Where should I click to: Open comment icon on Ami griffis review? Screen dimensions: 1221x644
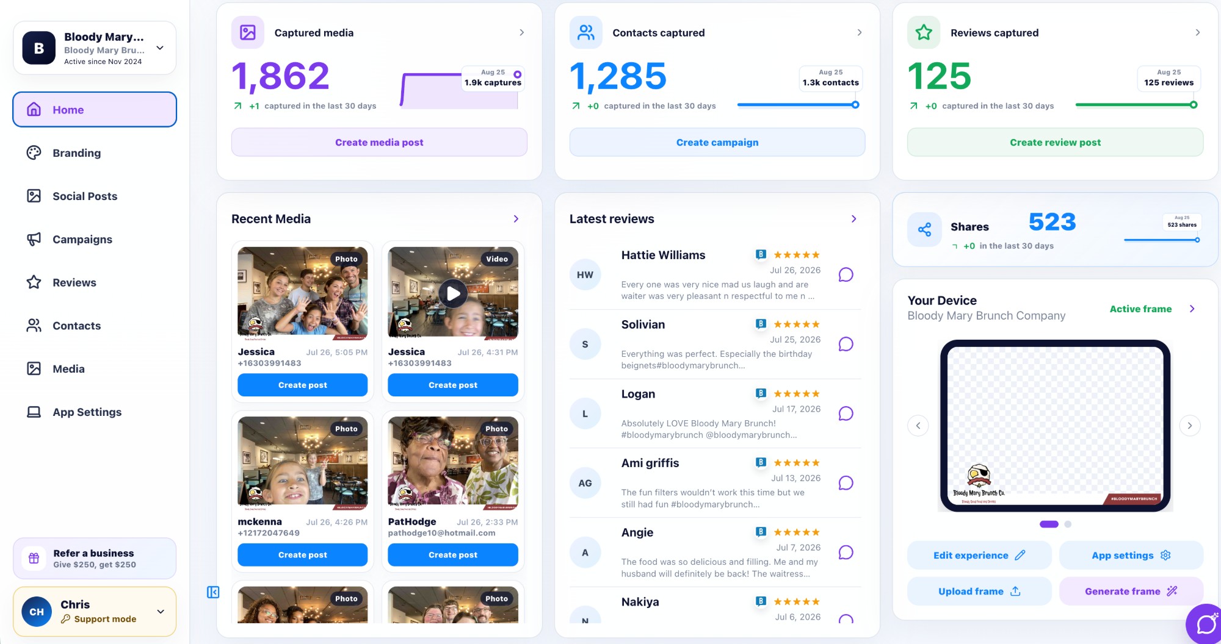846,484
